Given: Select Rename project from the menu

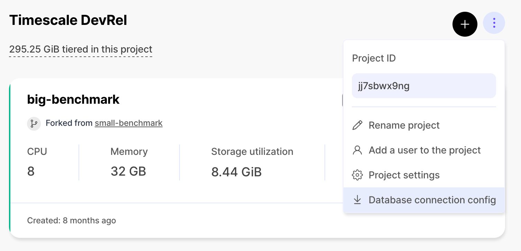Looking at the screenshot, I should click(x=404, y=125).
